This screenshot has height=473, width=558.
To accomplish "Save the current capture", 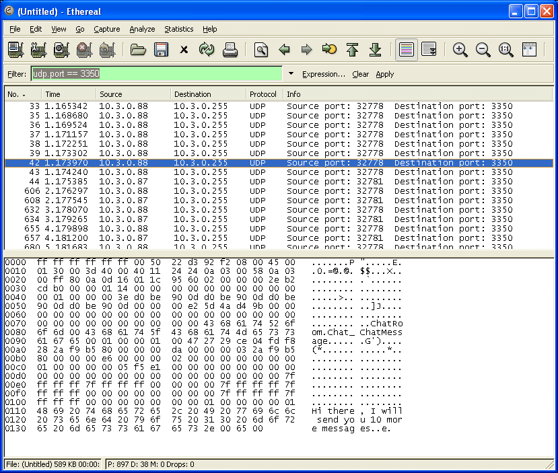I will pyautogui.click(x=160, y=49).
